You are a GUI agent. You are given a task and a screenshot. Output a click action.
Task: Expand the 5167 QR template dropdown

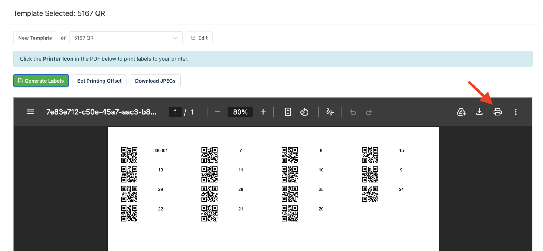126,38
